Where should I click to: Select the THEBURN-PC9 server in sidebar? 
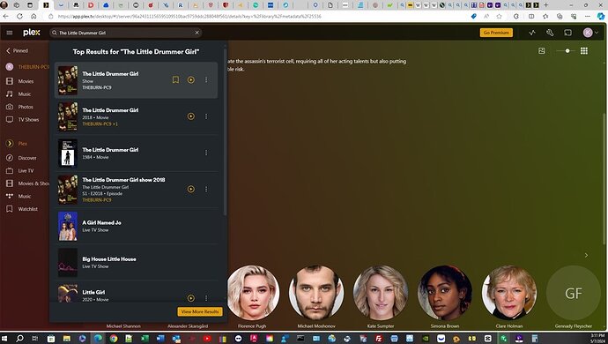click(x=28, y=67)
